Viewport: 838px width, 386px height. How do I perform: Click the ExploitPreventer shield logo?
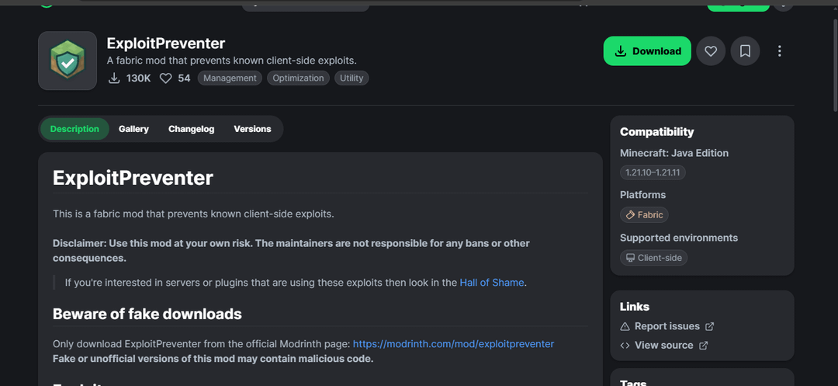[68, 61]
